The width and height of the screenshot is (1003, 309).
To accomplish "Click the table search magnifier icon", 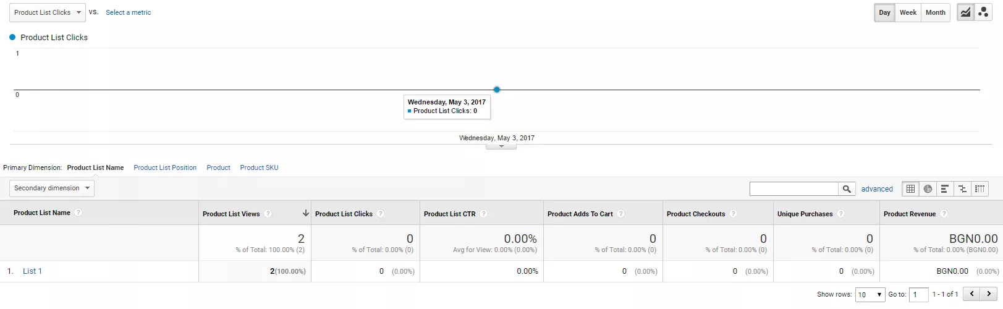I will coord(847,189).
